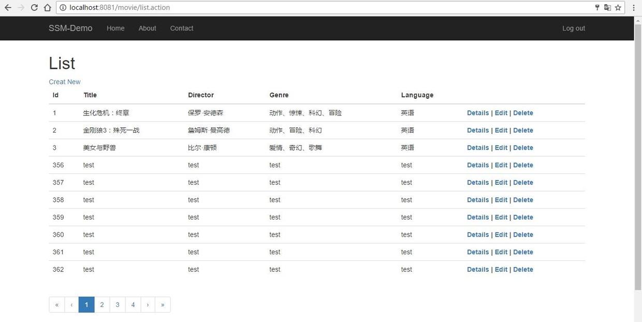642x322 pixels.
Task: Edit the row with Id 356
Action: click(501, 165)
